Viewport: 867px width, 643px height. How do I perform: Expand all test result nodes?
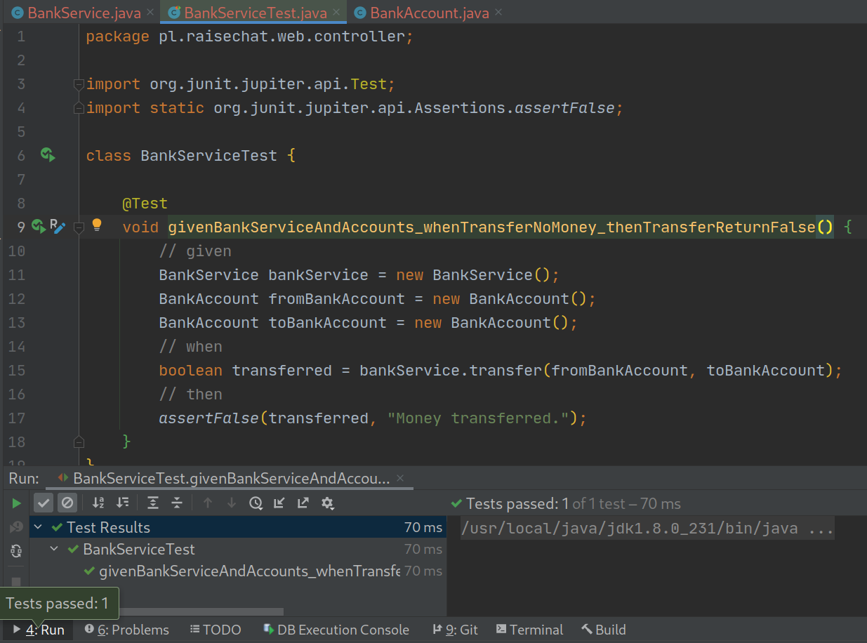(153, 503)
